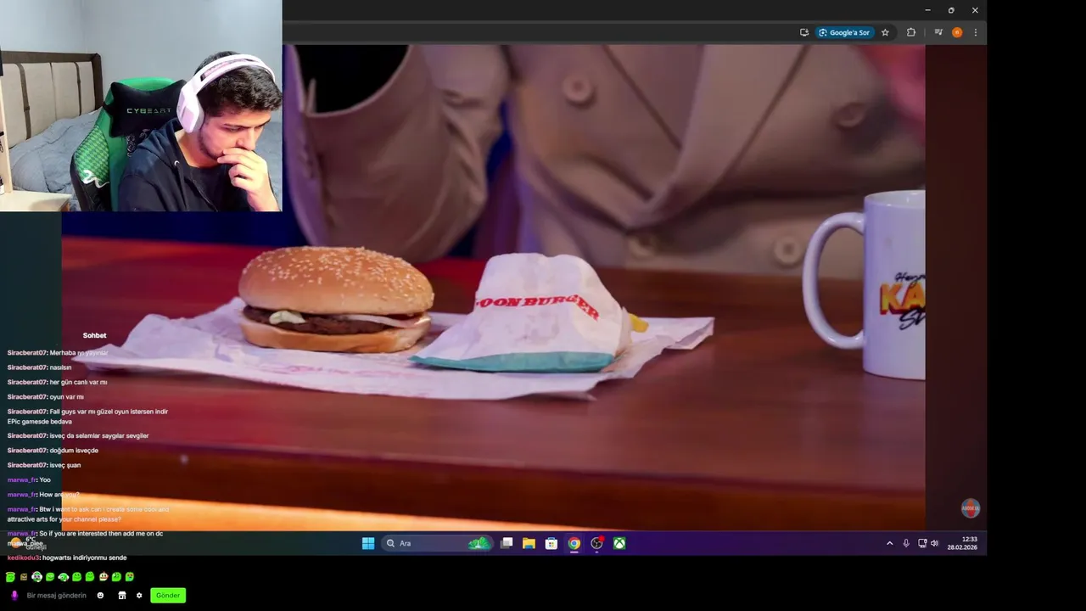Open the media controls icon in Chrome toolbar
Screen dimensions: 1086x611
pos(938,32)
